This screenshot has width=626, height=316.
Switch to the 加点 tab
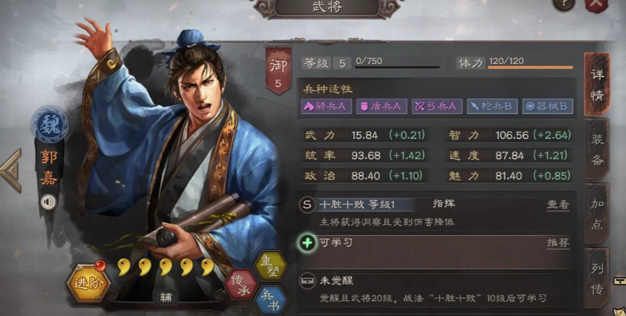tap(597, 214)
